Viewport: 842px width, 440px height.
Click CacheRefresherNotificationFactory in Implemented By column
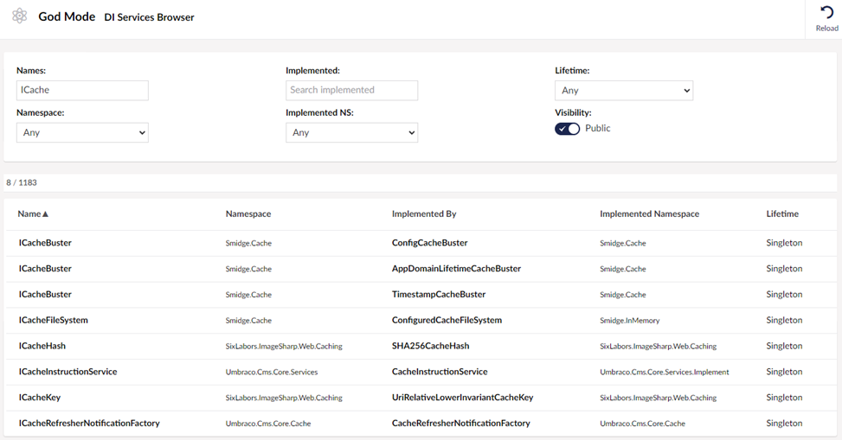460,424
